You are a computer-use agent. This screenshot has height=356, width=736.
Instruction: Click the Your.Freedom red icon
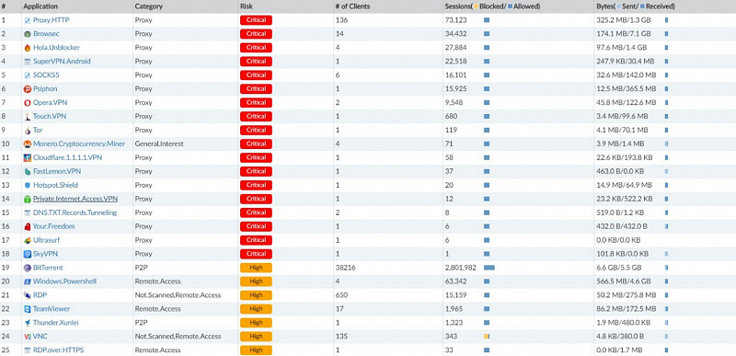pos(28,226)
